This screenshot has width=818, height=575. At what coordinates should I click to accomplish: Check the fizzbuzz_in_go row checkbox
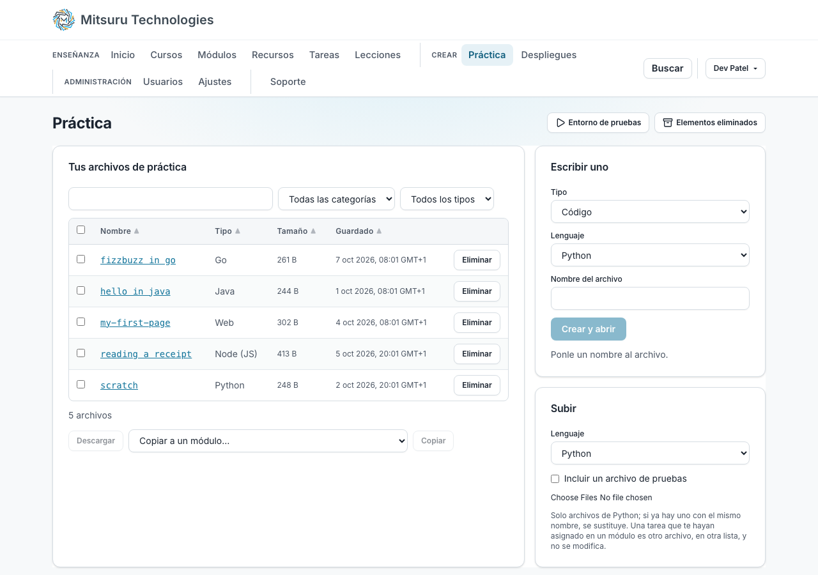81,259
